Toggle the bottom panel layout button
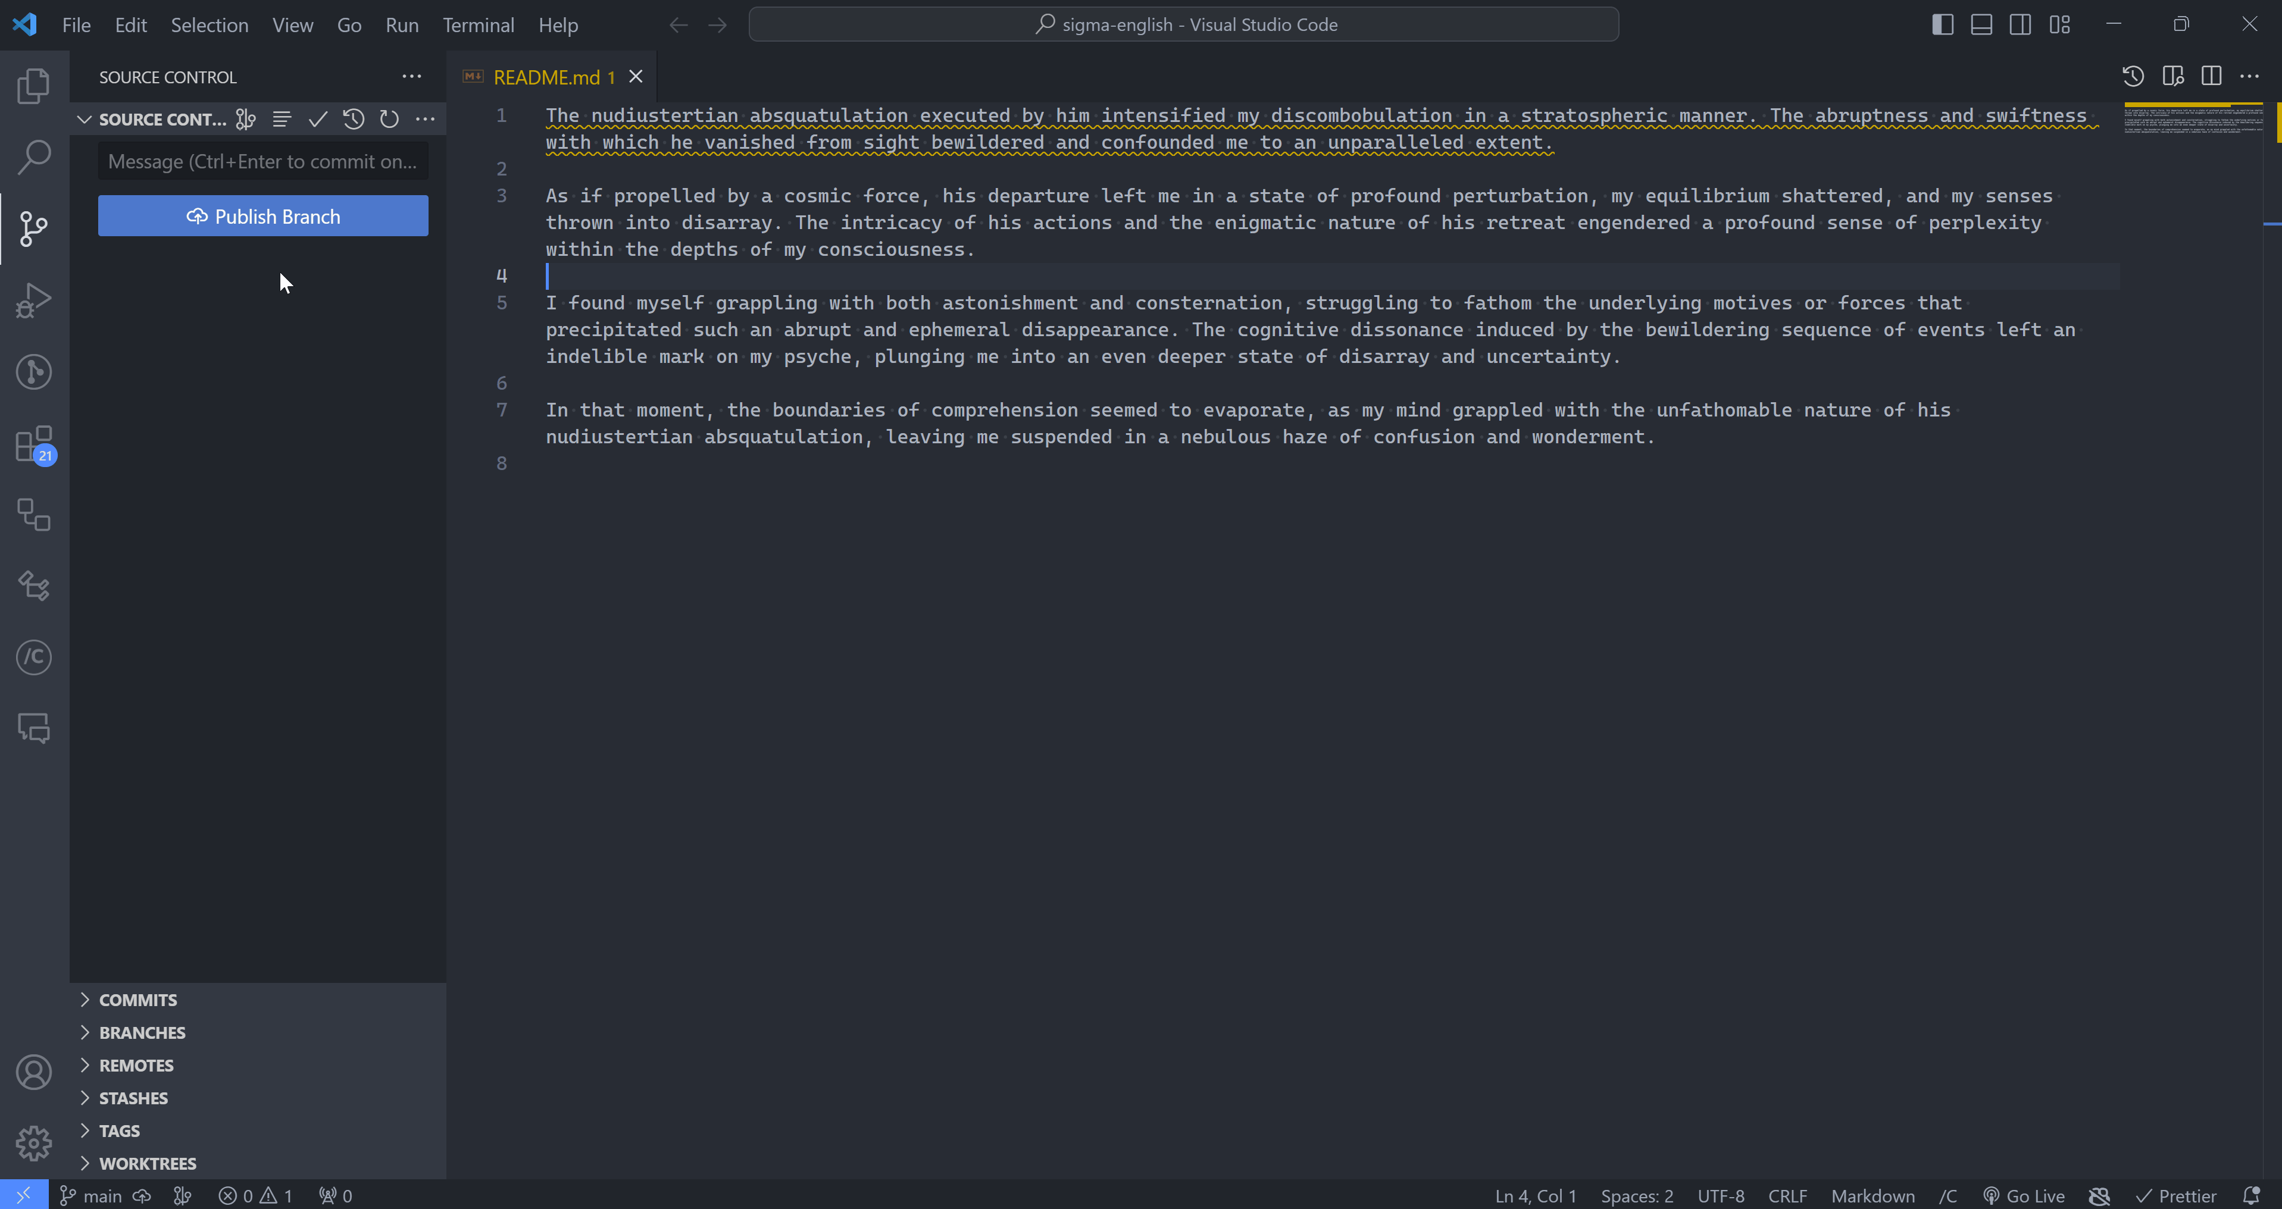Viewport: 2282px width, 1209px height. (1981, 25)
